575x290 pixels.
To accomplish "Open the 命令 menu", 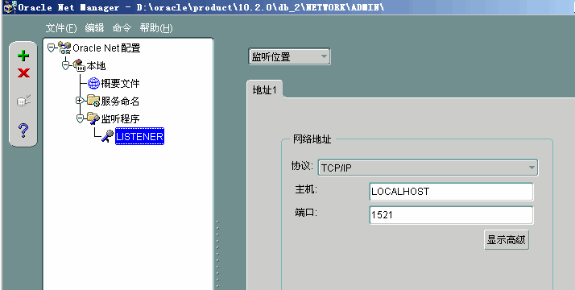I will tap(122, 28).
